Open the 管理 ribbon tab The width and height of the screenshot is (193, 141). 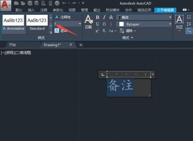pyautogui.click(x=85, y=10)
